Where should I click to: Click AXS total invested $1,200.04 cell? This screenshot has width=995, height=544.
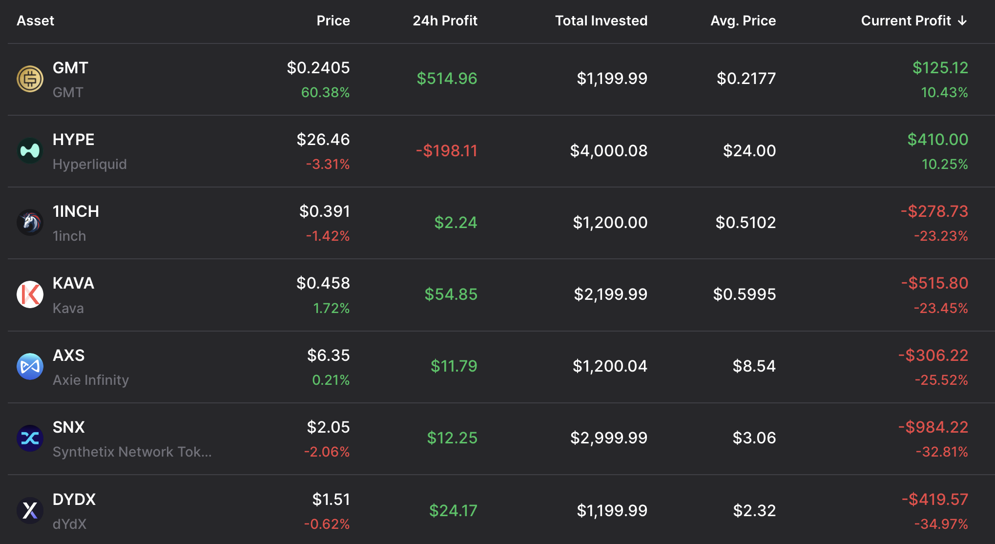(609, 366)
